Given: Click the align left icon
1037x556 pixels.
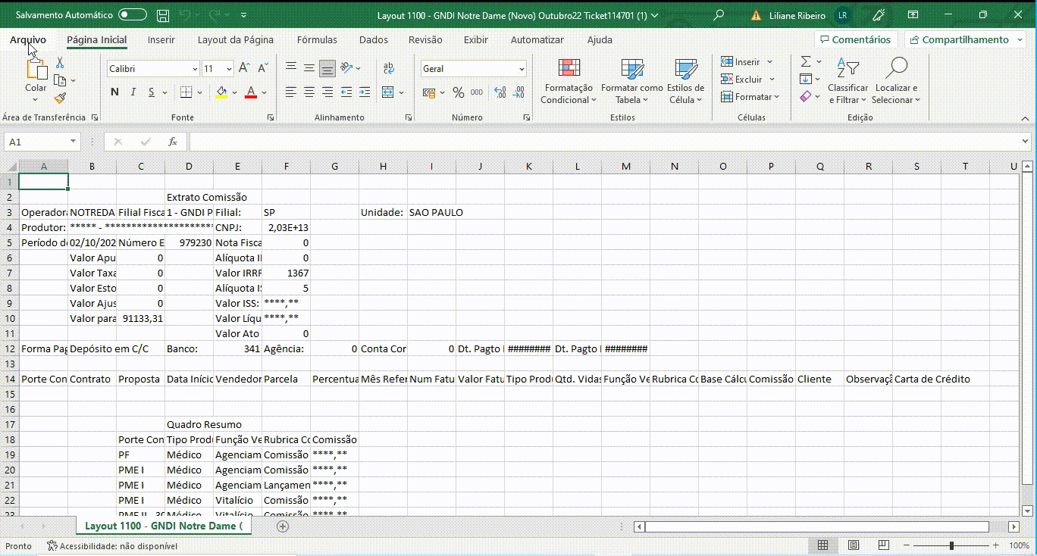Looking at the screenshot, I should pos(290,92).
